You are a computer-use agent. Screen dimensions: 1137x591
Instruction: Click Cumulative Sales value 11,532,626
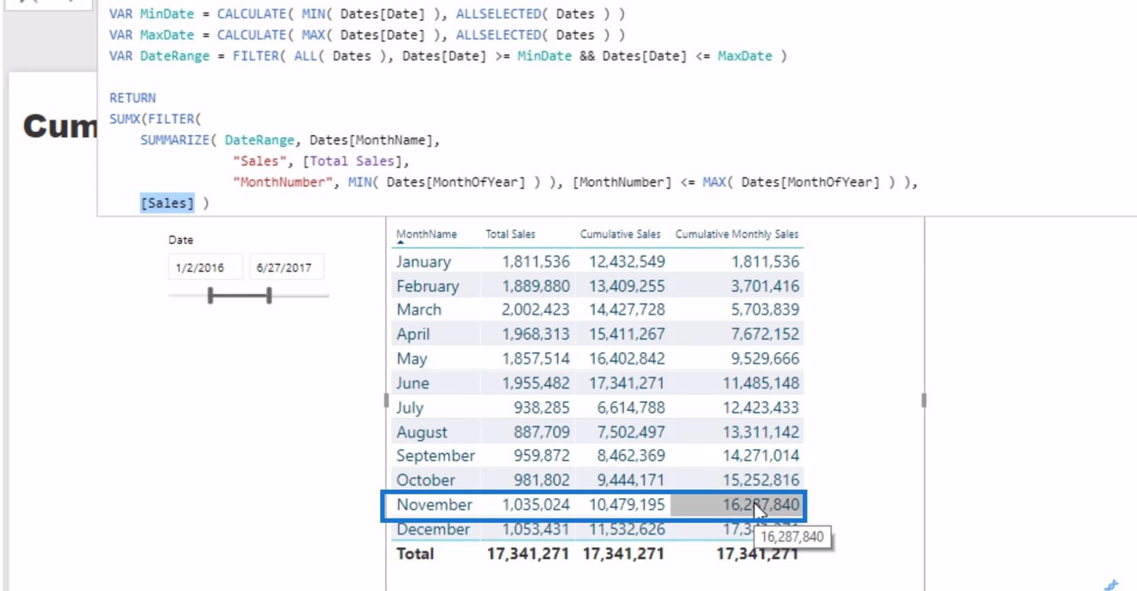point(627,529)
